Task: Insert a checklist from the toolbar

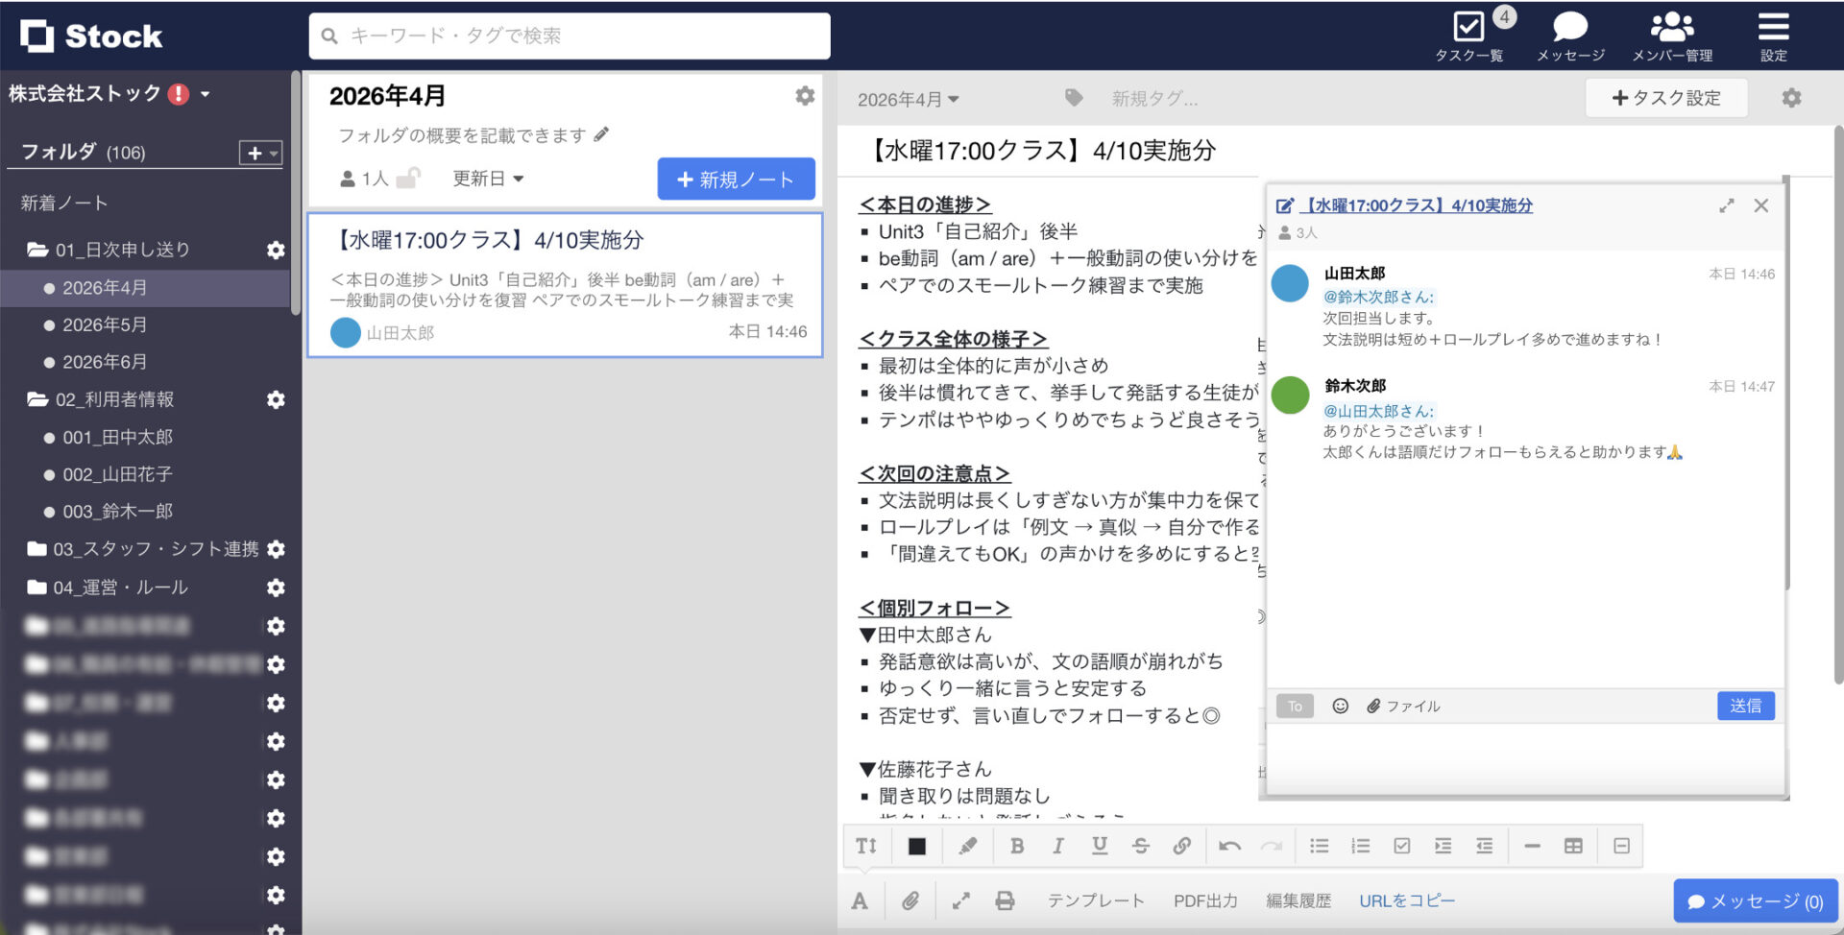Action: click(x=1401, y=846)
